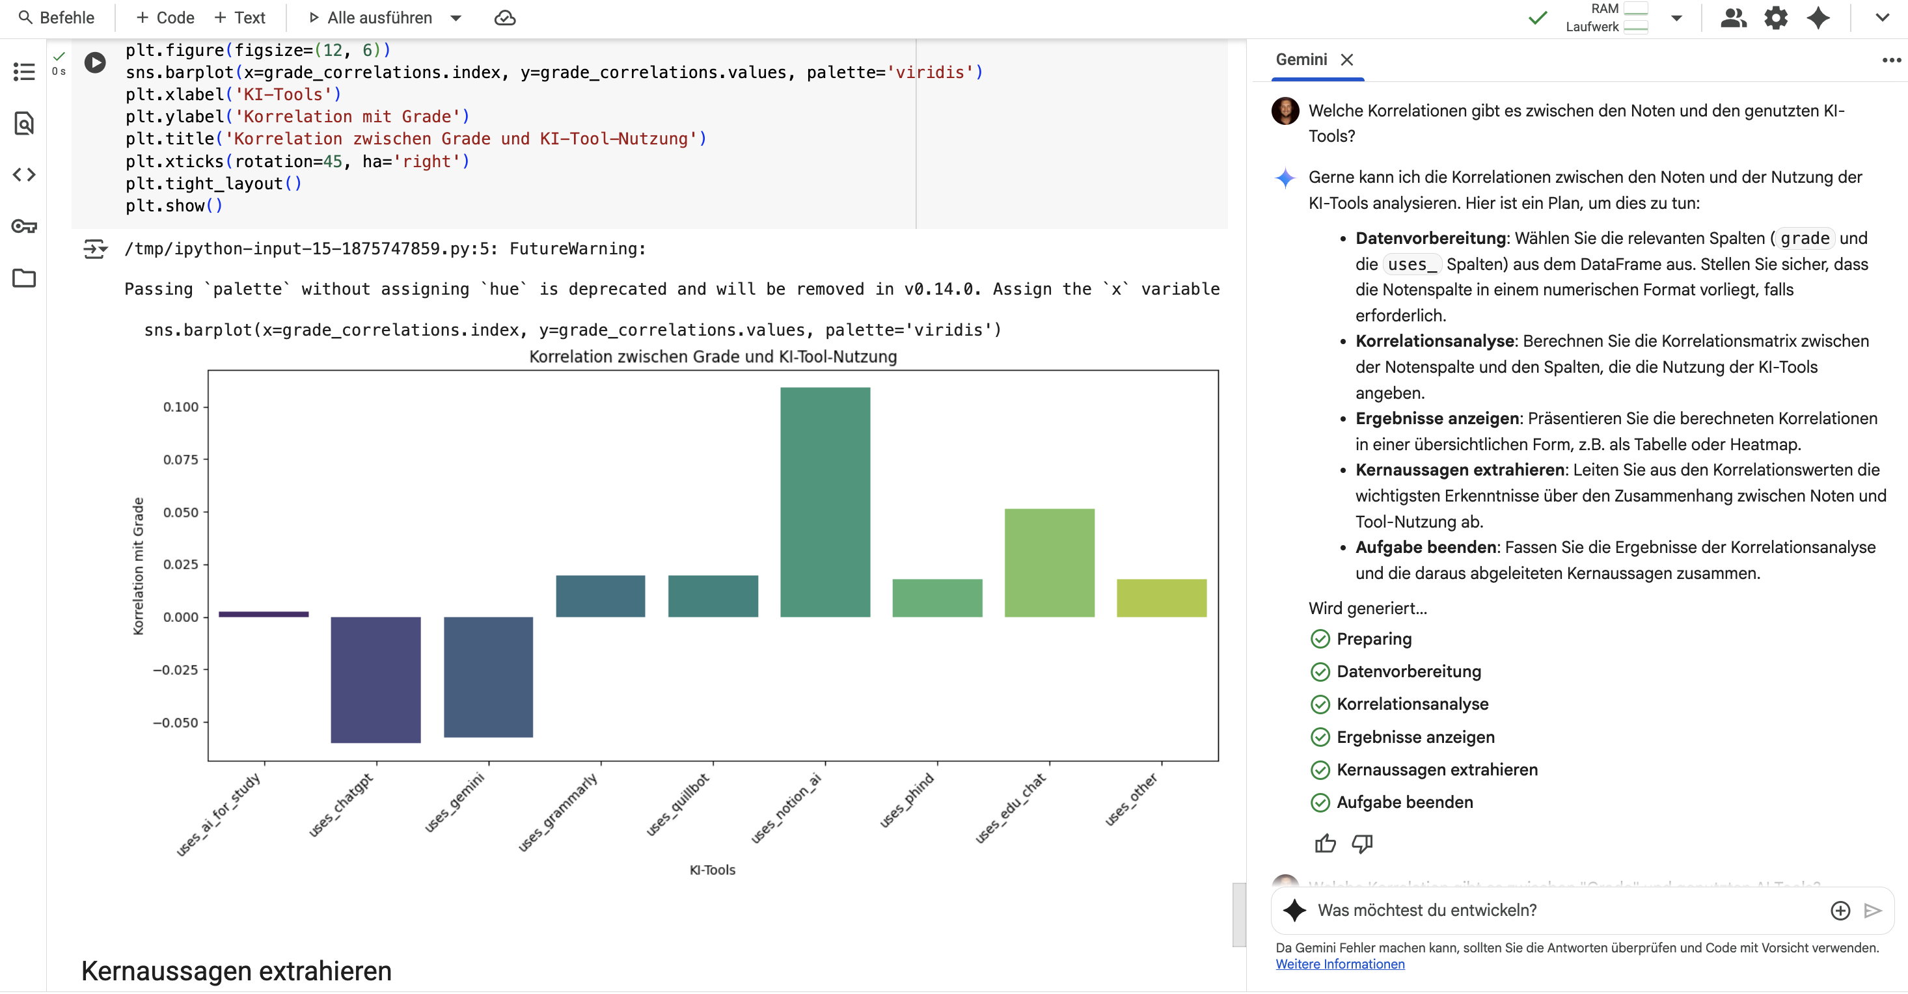Image resolution: width=1908 pixels, height=994 pixels.
Task: Click the Was möchtest du entwickeln input field
Action: click(x=1555, y=910)
